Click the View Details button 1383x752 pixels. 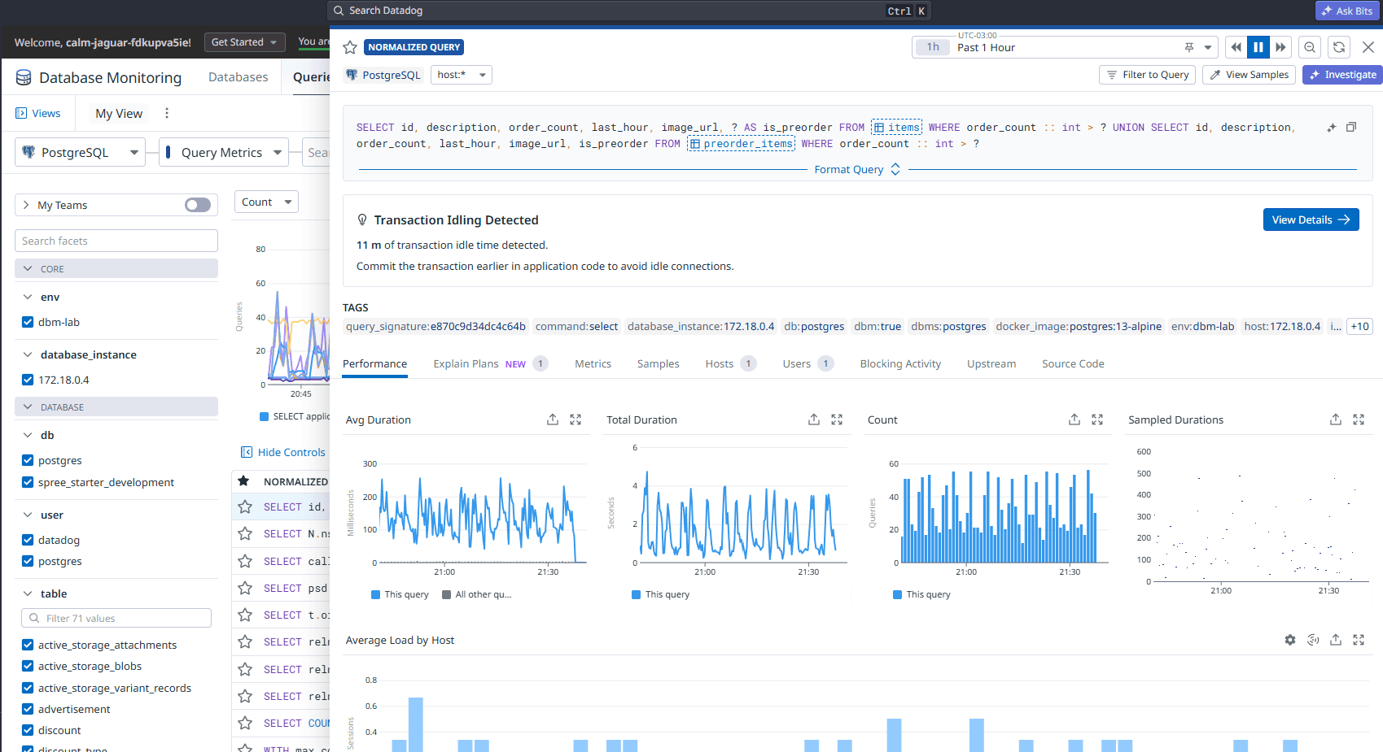[1311, 220]
